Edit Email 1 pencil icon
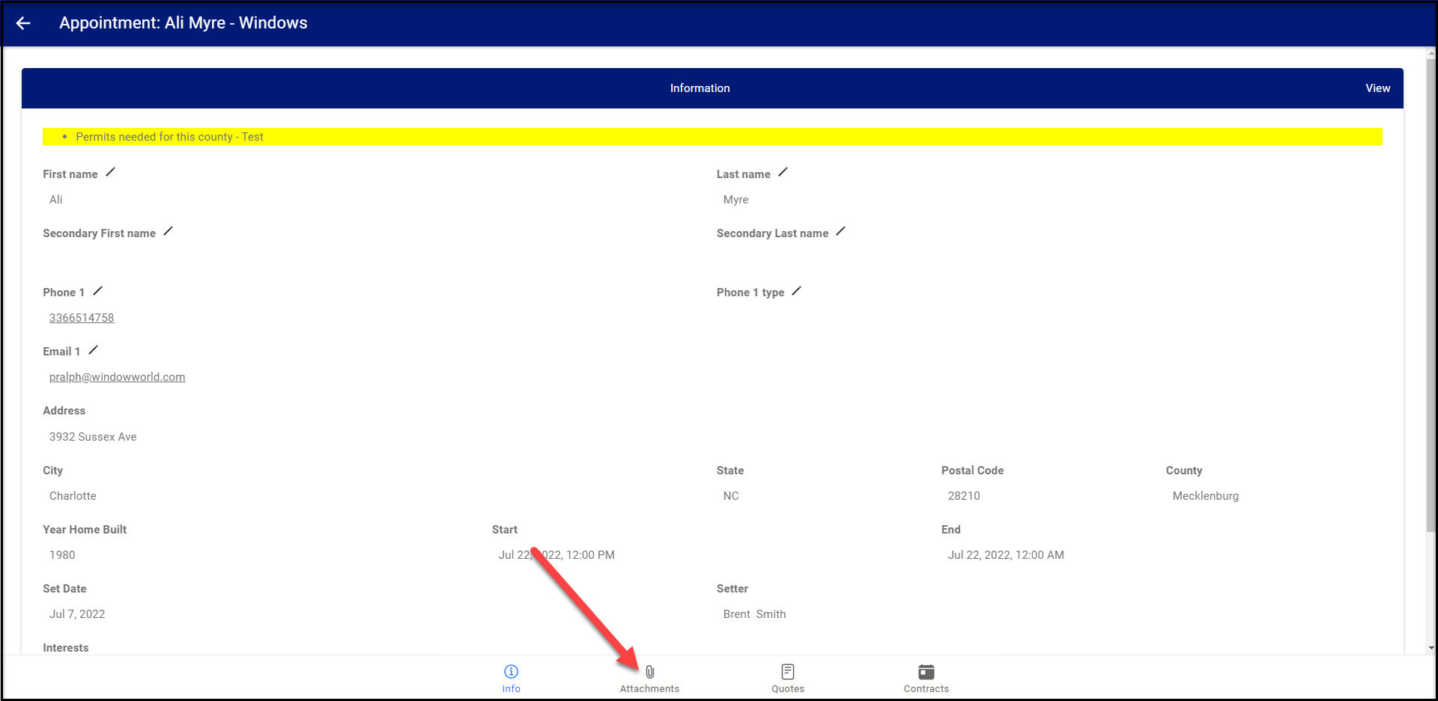The width and height of the screenshot is (1438, 701). [x=93, y=349]
